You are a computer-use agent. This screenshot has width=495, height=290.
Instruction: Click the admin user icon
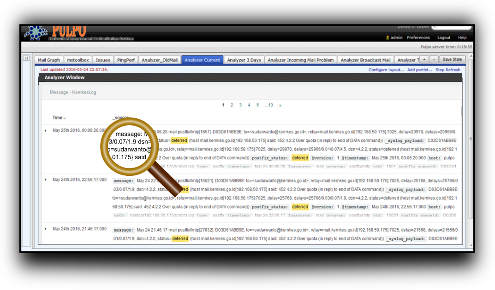388,38
